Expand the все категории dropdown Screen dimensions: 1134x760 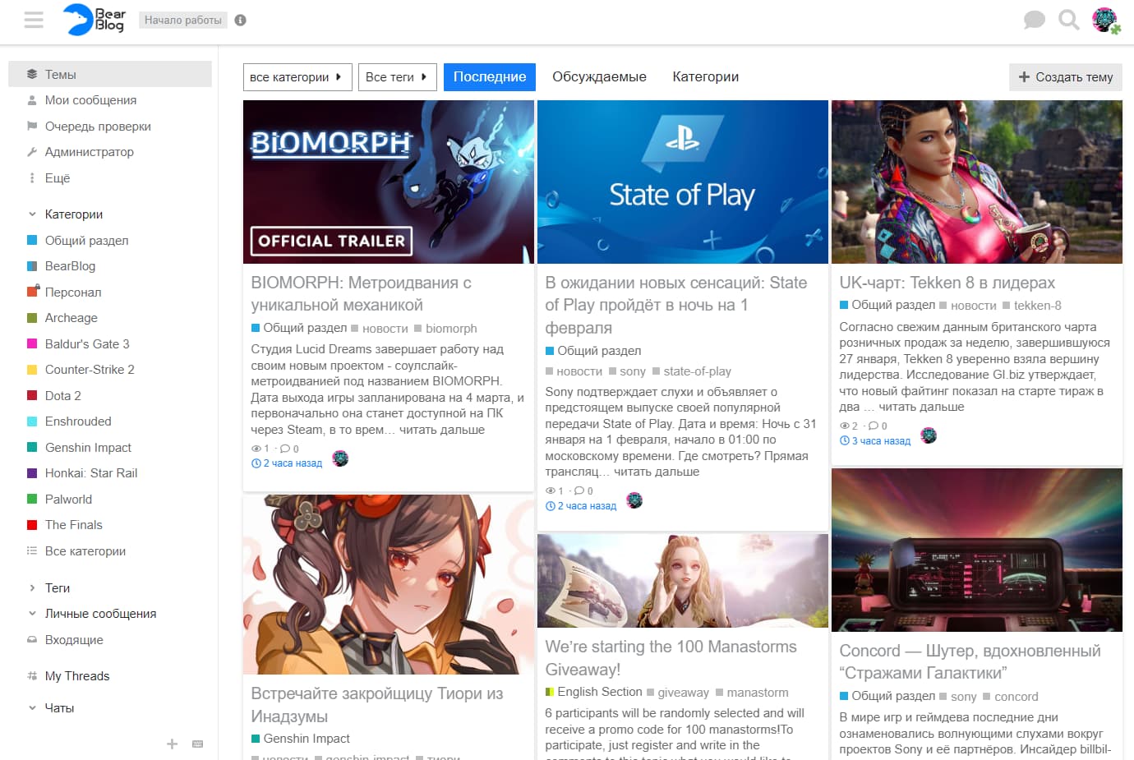[297, 77]
